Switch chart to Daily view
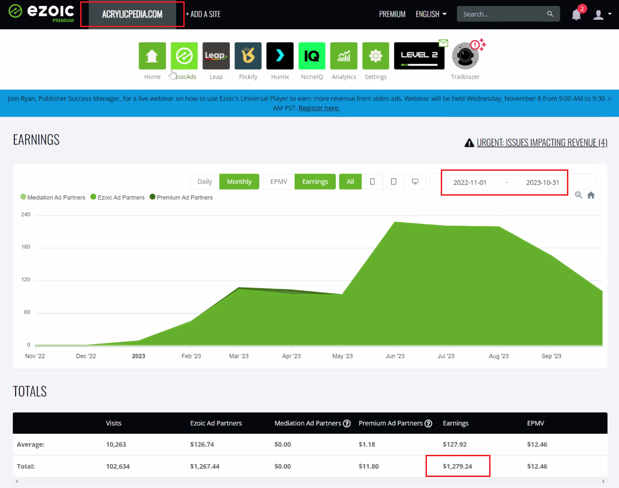The width and height of the screenshot is (619, 488). click(x=204, y=182)
